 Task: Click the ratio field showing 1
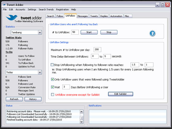(149, 65)
